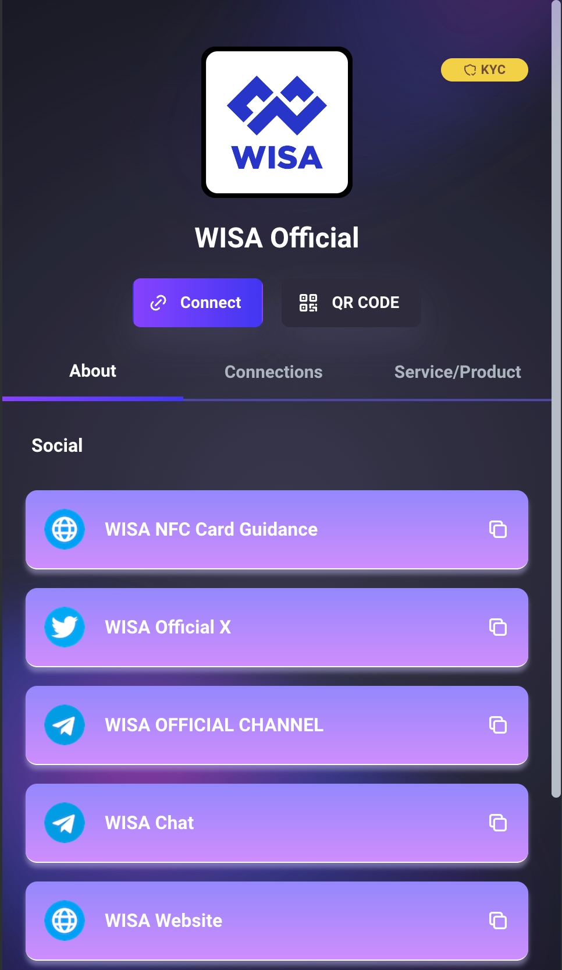Click the Telegram icon for WISA OFFICIAL CHANNEL

(65, 725)
